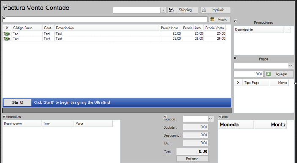Click the smart tag glyph on Pagos panel
The height and width of the screenshot is (163, 297).
235,58
